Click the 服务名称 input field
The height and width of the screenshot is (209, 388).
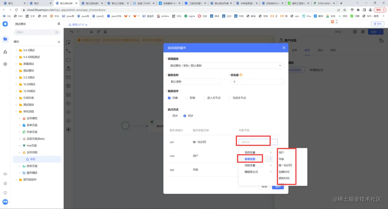(194, 82)
